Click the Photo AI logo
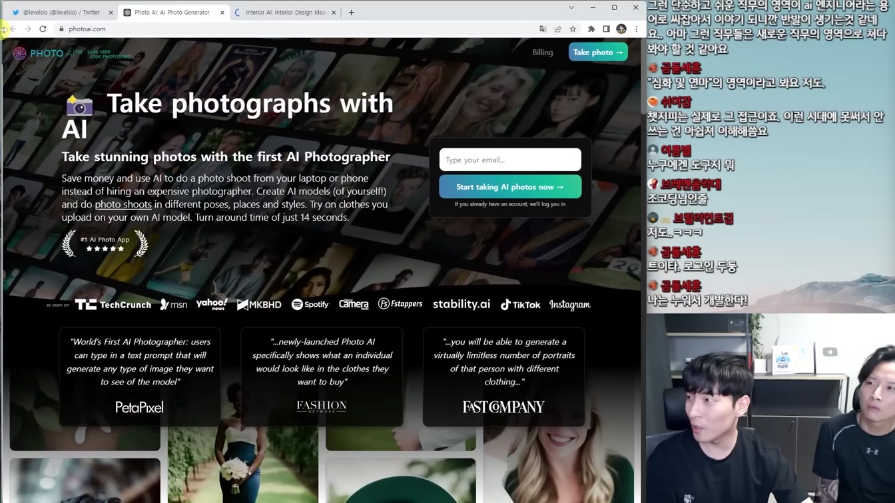The height and width of the screenshot is (503, 895). coord(47,53)
